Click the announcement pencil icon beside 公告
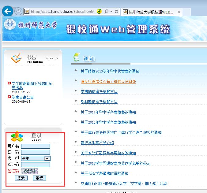207x193 pixels. [x=17, y=58]
